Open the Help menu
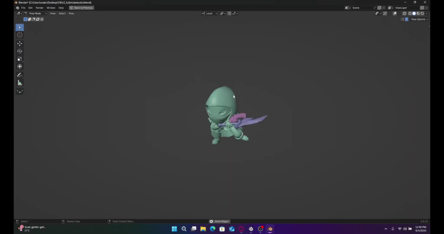Image resolution: width=444 pixels, height=234 pixels. [x=61, y=8]
